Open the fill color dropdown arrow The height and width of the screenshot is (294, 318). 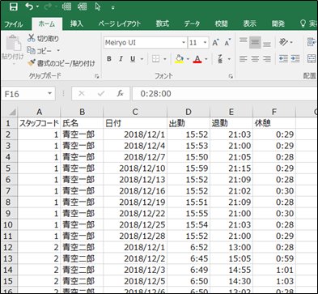188,59
